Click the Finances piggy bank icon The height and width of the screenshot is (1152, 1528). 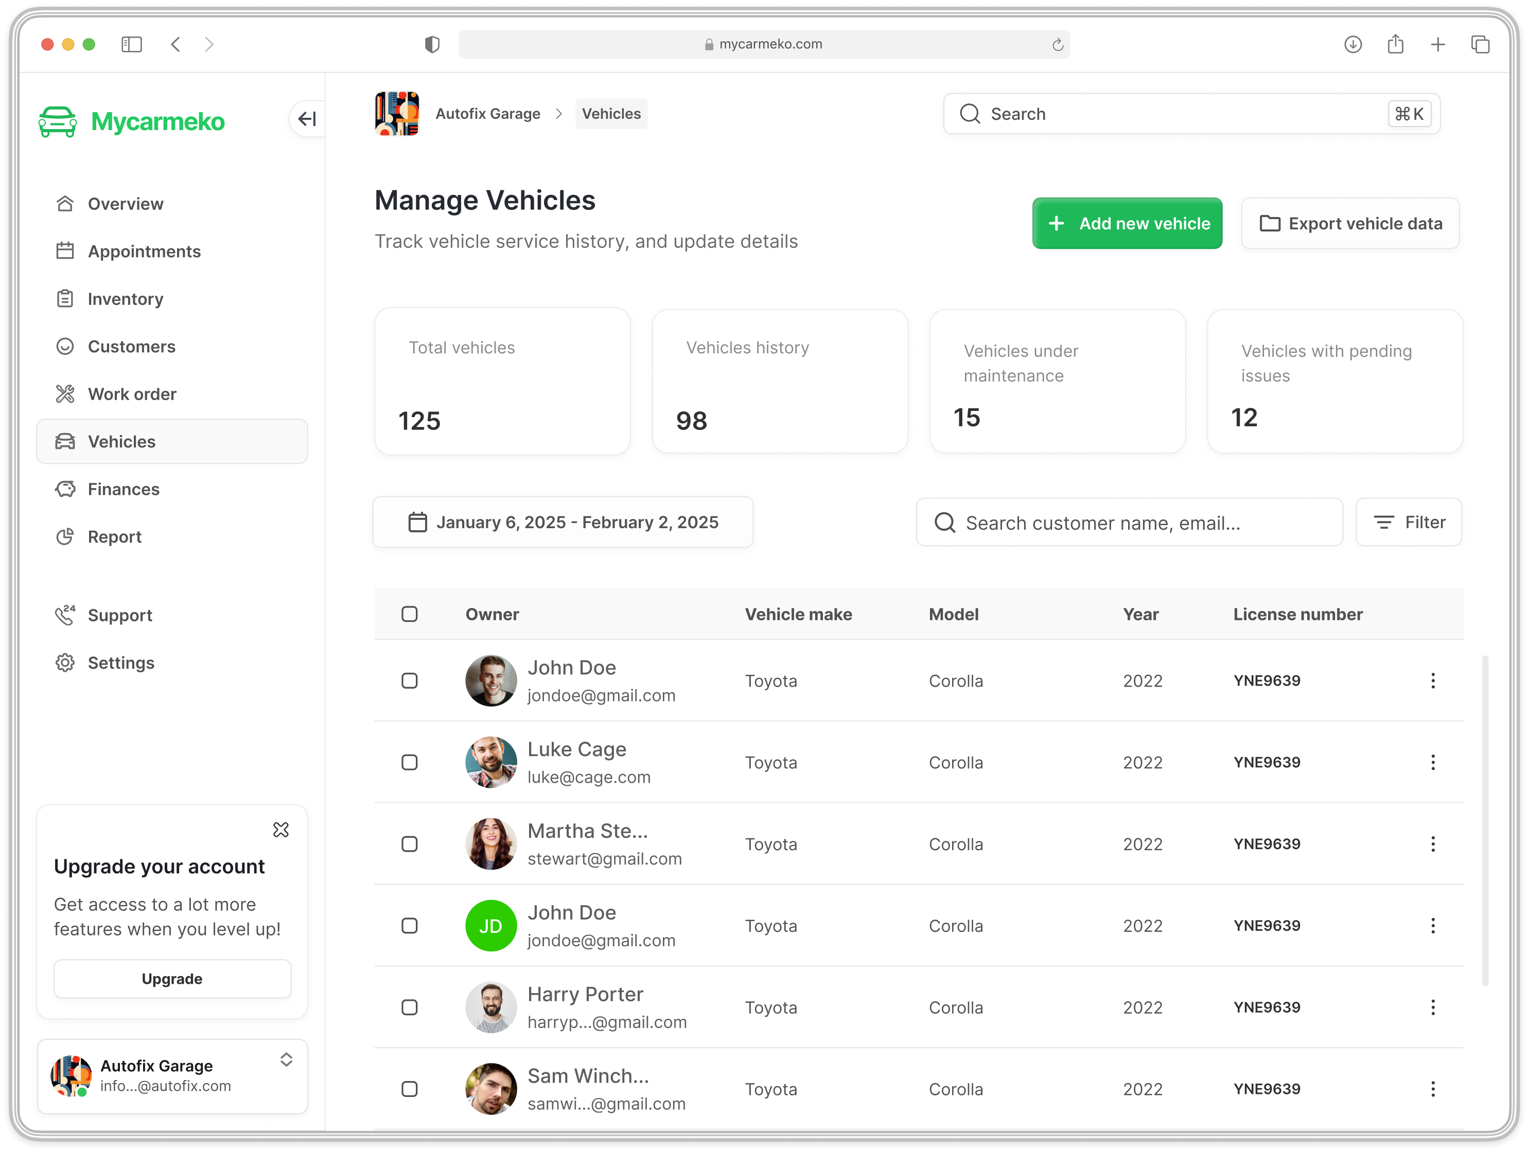click(65, 490)
